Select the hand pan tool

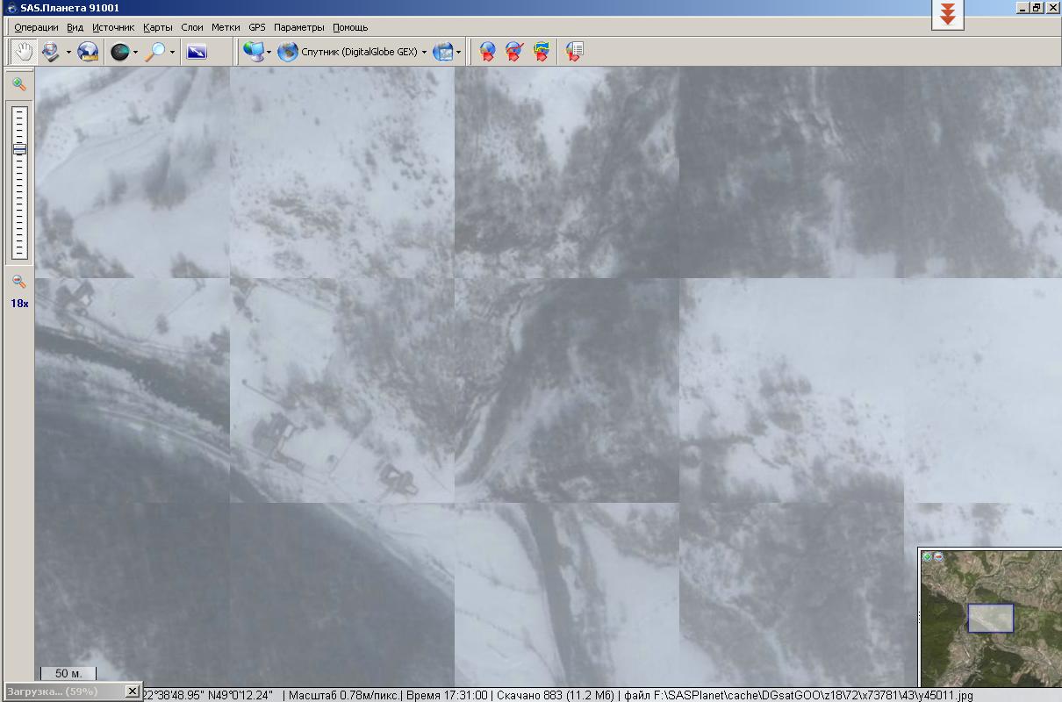pyautogui.click(x=23, y=52)
